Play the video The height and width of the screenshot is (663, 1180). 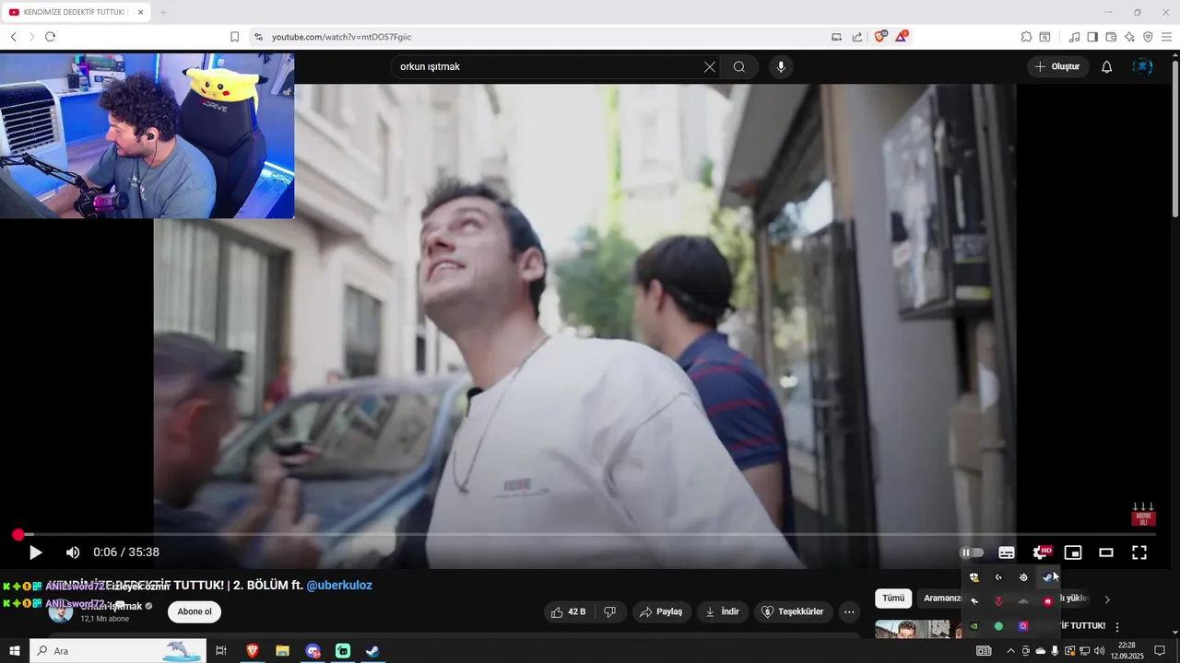[35, 552]
